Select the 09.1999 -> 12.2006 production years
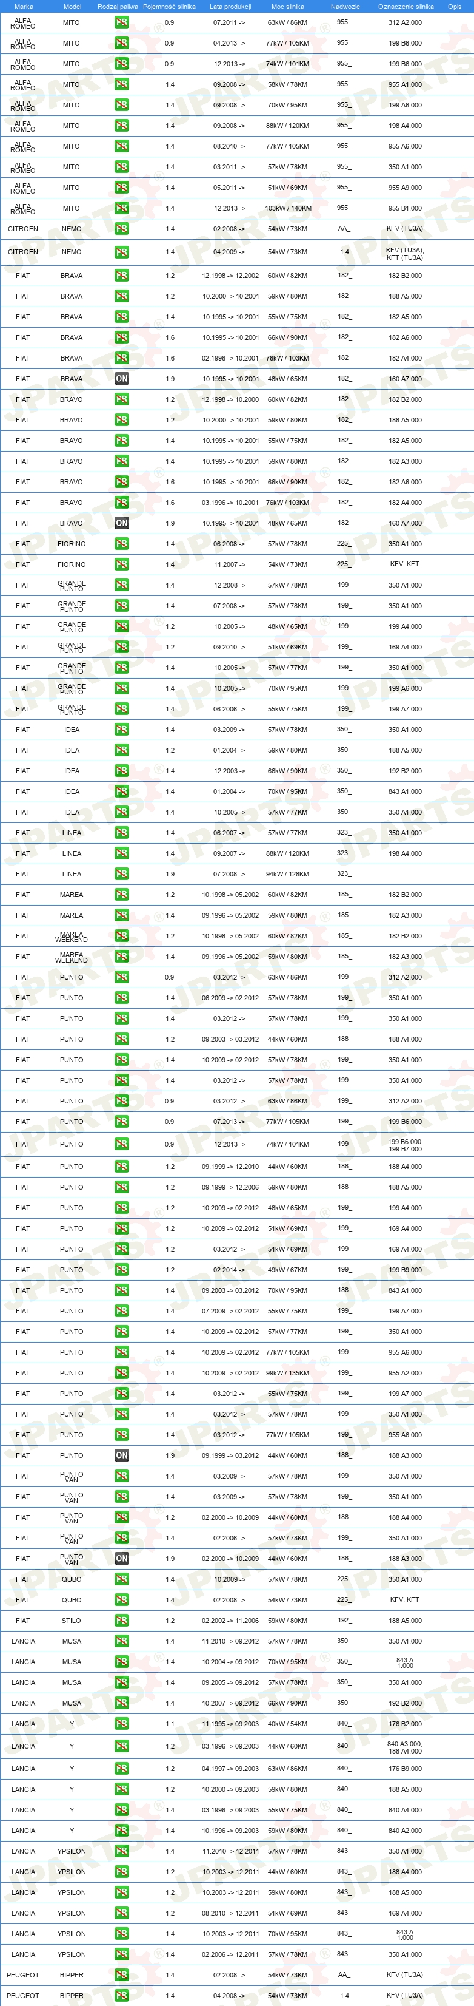 tap(230, 1187)
